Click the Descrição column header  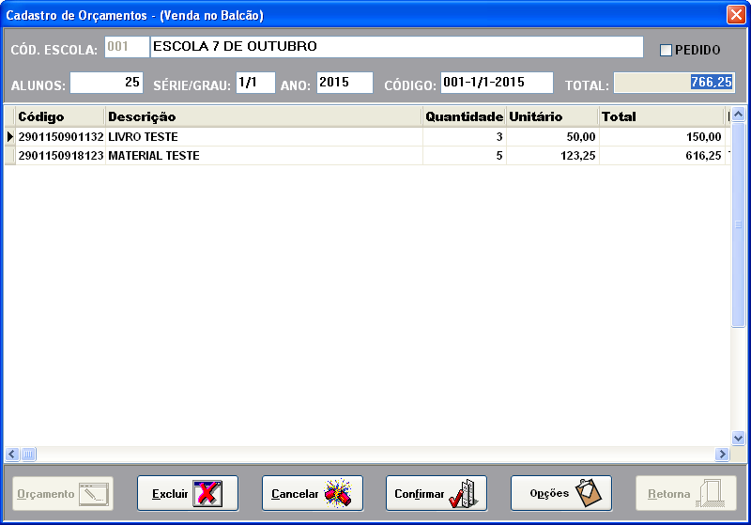pos(264,116)
